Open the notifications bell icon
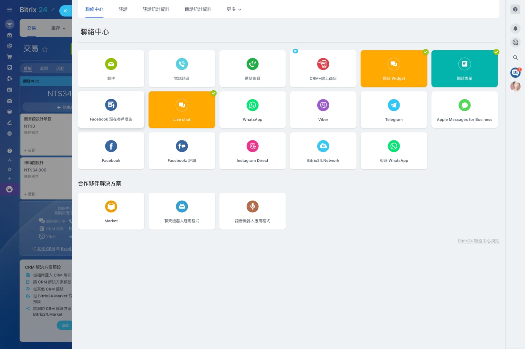This screenshot has height=349, width=525. [x=515, y=29]
